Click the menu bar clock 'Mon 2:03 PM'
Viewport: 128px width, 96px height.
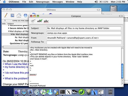[118, 2]
